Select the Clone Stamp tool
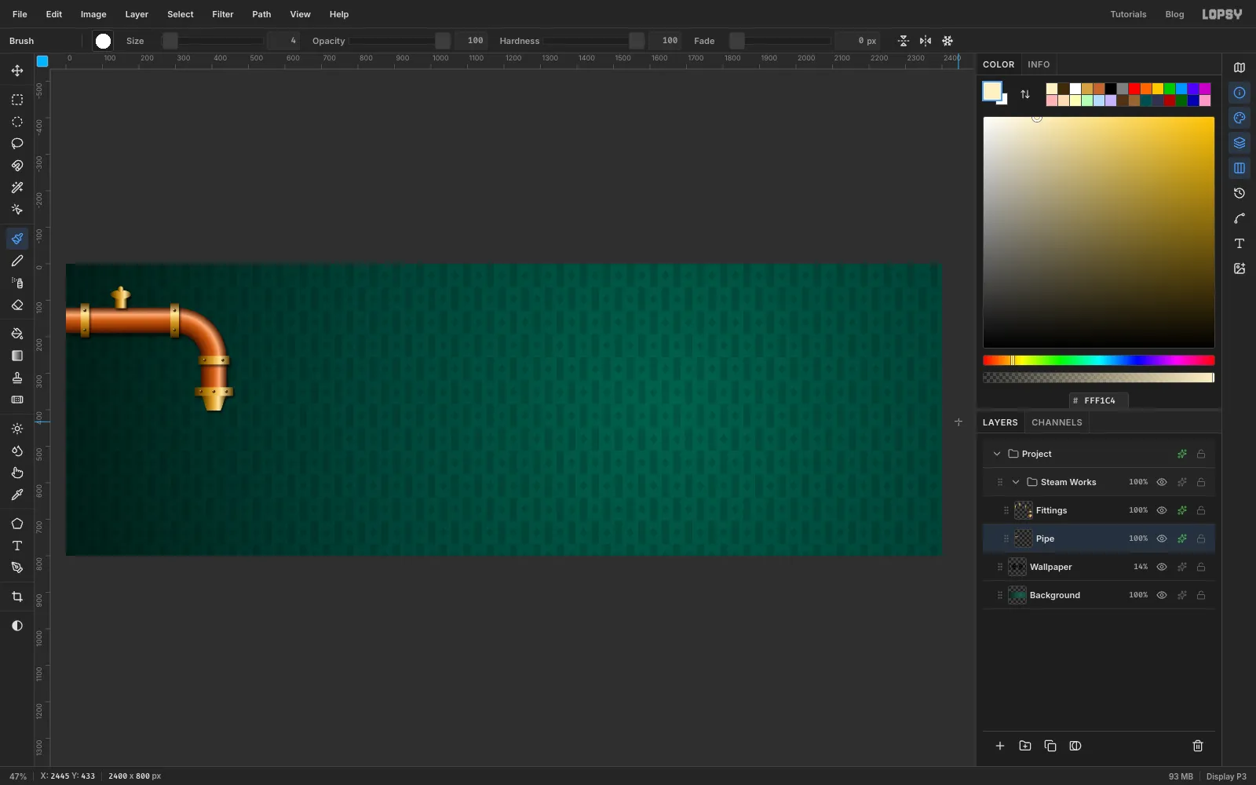The image size is (1256, 785). (x=17, y=378)
